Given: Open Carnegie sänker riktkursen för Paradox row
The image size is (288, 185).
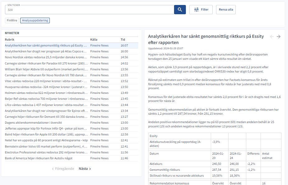Looking at the screenshot, I should pos(71,64).
